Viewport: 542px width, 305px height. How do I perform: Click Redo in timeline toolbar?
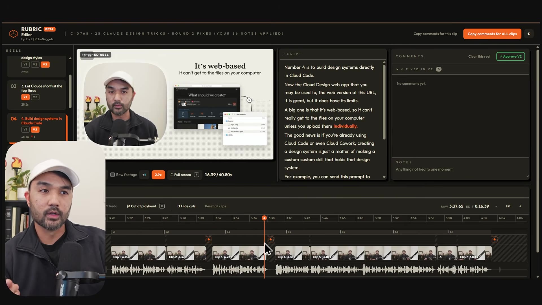pos(112,206)
